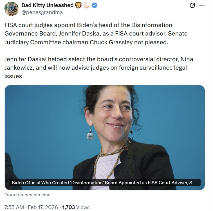Screen dimensions: 213x211
Task: Click the 'From freebeacon.com' source link
Action: click(x=28, y=195)
